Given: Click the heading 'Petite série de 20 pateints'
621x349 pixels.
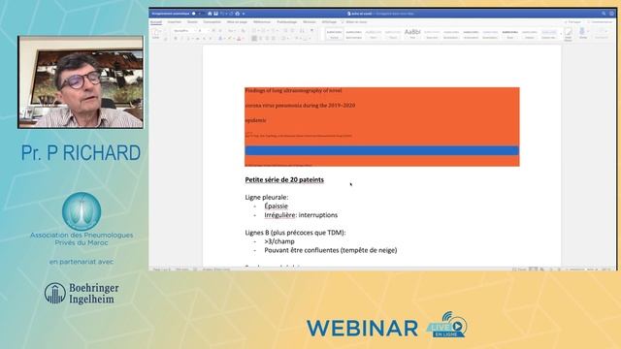Looking at the screenshot, I should [284, 179].
